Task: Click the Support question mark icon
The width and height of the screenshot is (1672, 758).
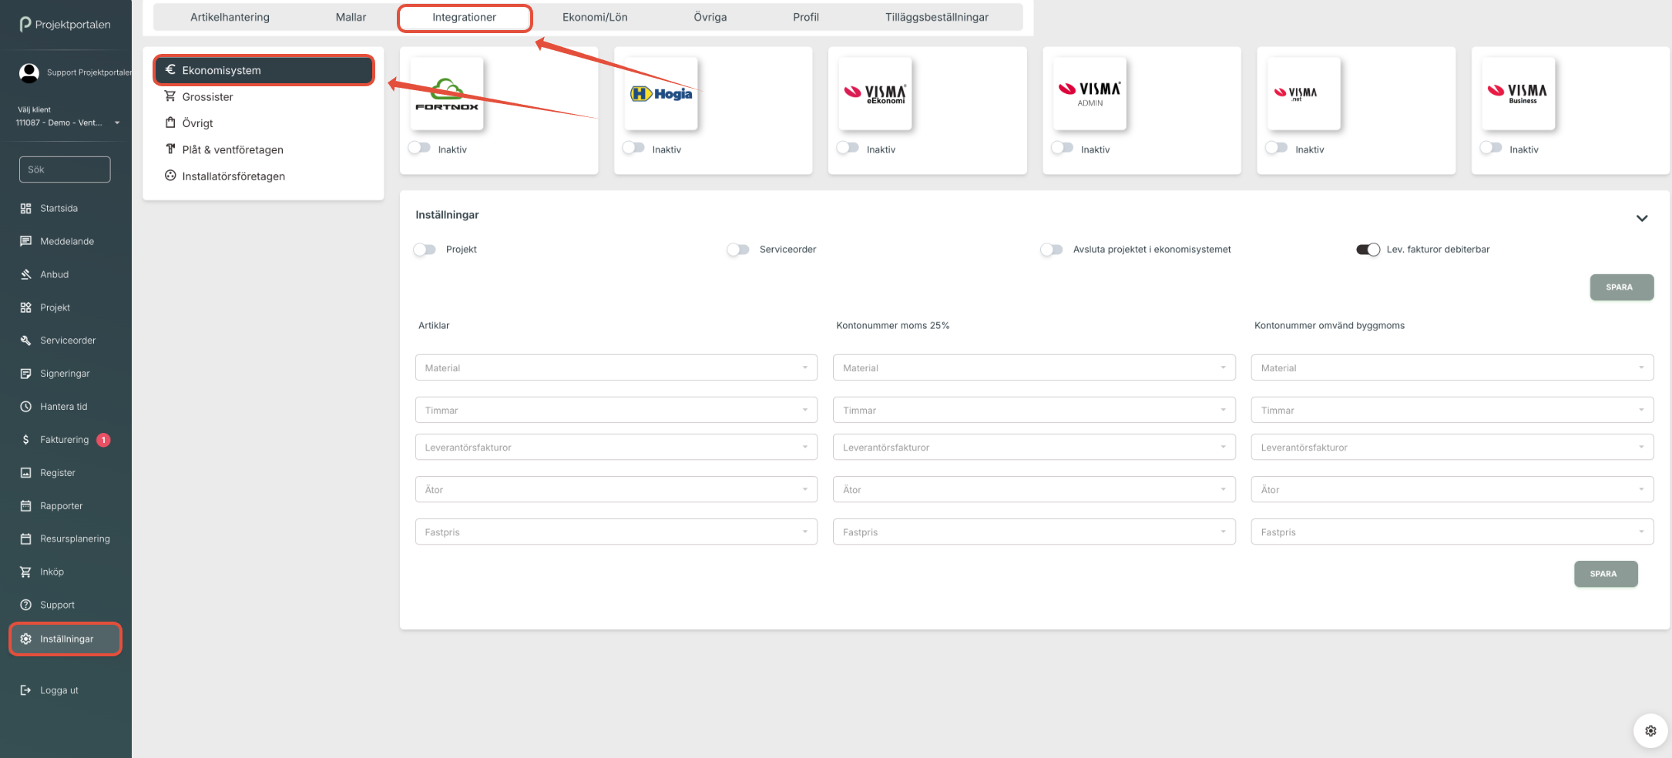Action: pos(25,605)
